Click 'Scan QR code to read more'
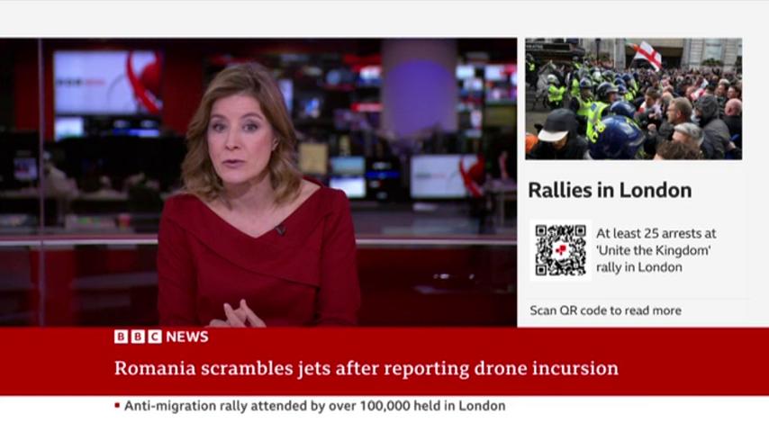 coord(606,310)
